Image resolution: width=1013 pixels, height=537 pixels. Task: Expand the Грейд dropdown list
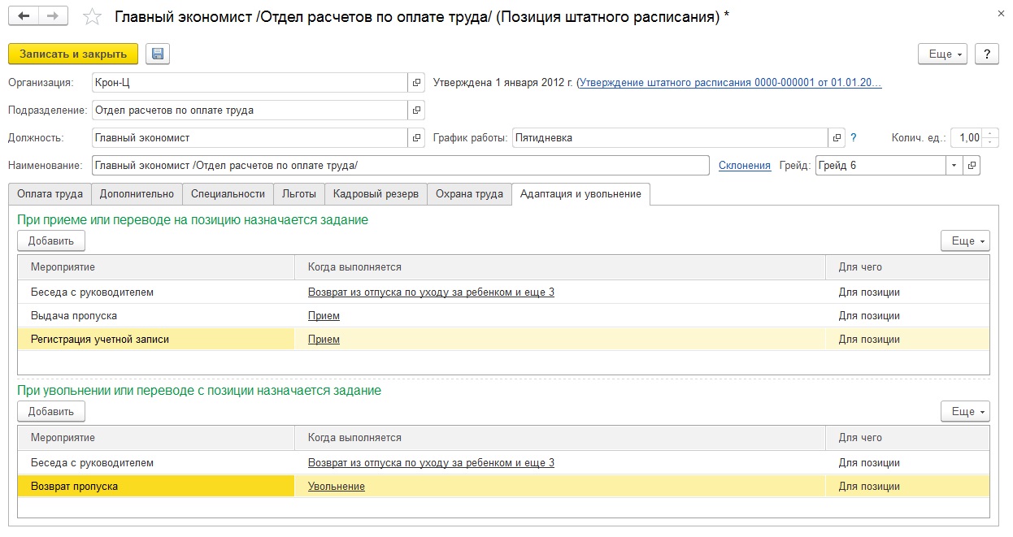[954, 166]
